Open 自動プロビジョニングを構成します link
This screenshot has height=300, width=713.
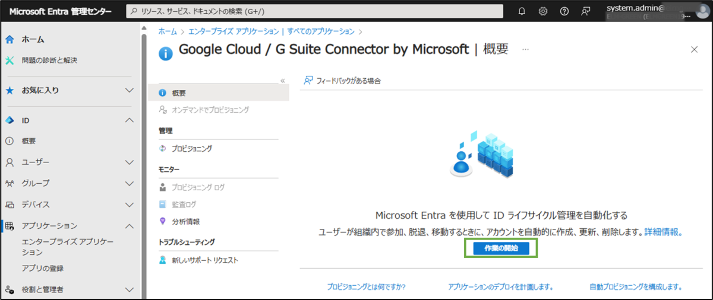tap(635, 287)
